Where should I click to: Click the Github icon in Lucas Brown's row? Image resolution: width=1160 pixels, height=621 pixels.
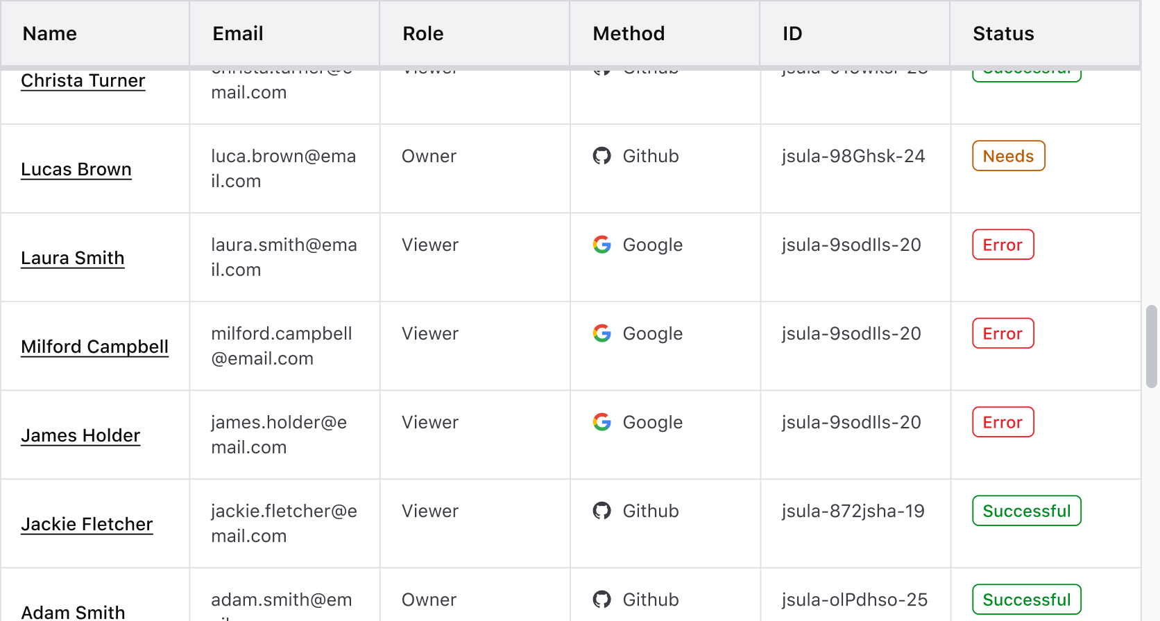point(602,156)
